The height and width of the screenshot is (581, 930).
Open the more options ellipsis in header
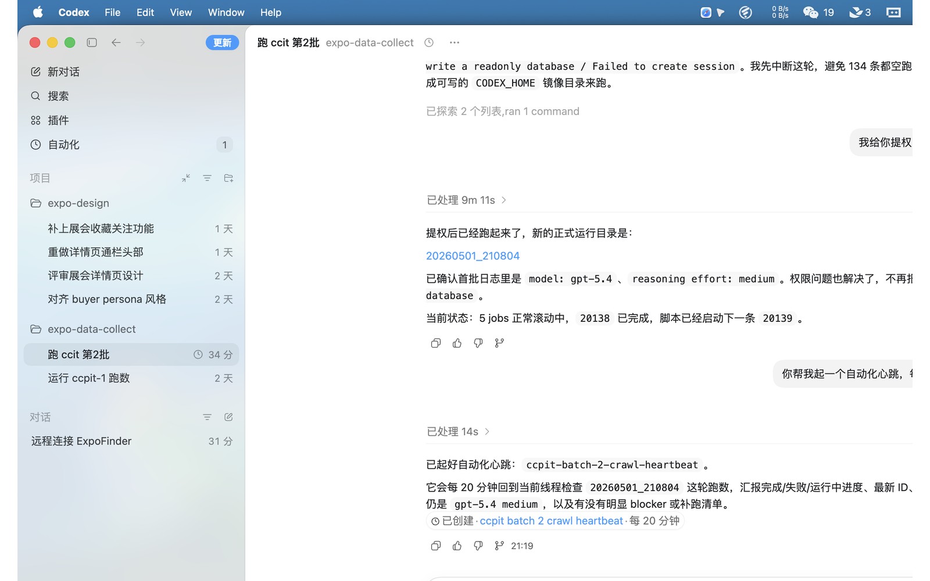point(455,42)
